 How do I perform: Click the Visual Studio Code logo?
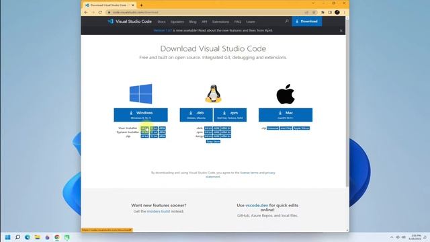130,22
